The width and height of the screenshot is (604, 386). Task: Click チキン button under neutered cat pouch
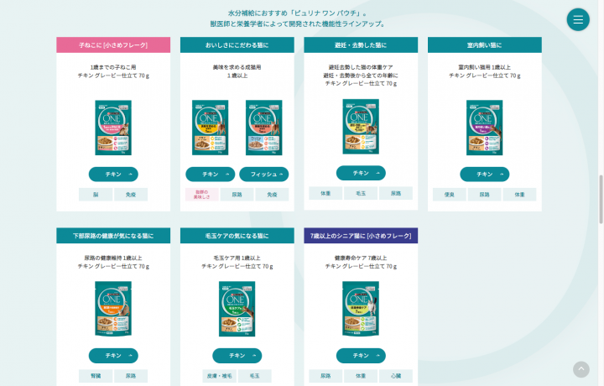[361, 173]
